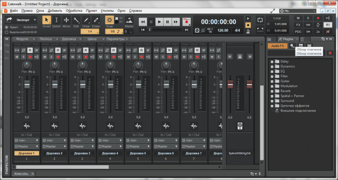Solo track Дорожка 2
338x180 pixels.
tap(51, 57)
